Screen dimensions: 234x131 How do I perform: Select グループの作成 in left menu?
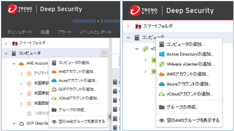point(72,110)
